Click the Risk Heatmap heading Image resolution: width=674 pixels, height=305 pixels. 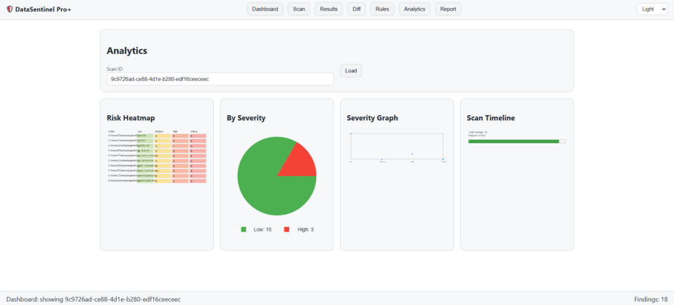pos(131,118)
